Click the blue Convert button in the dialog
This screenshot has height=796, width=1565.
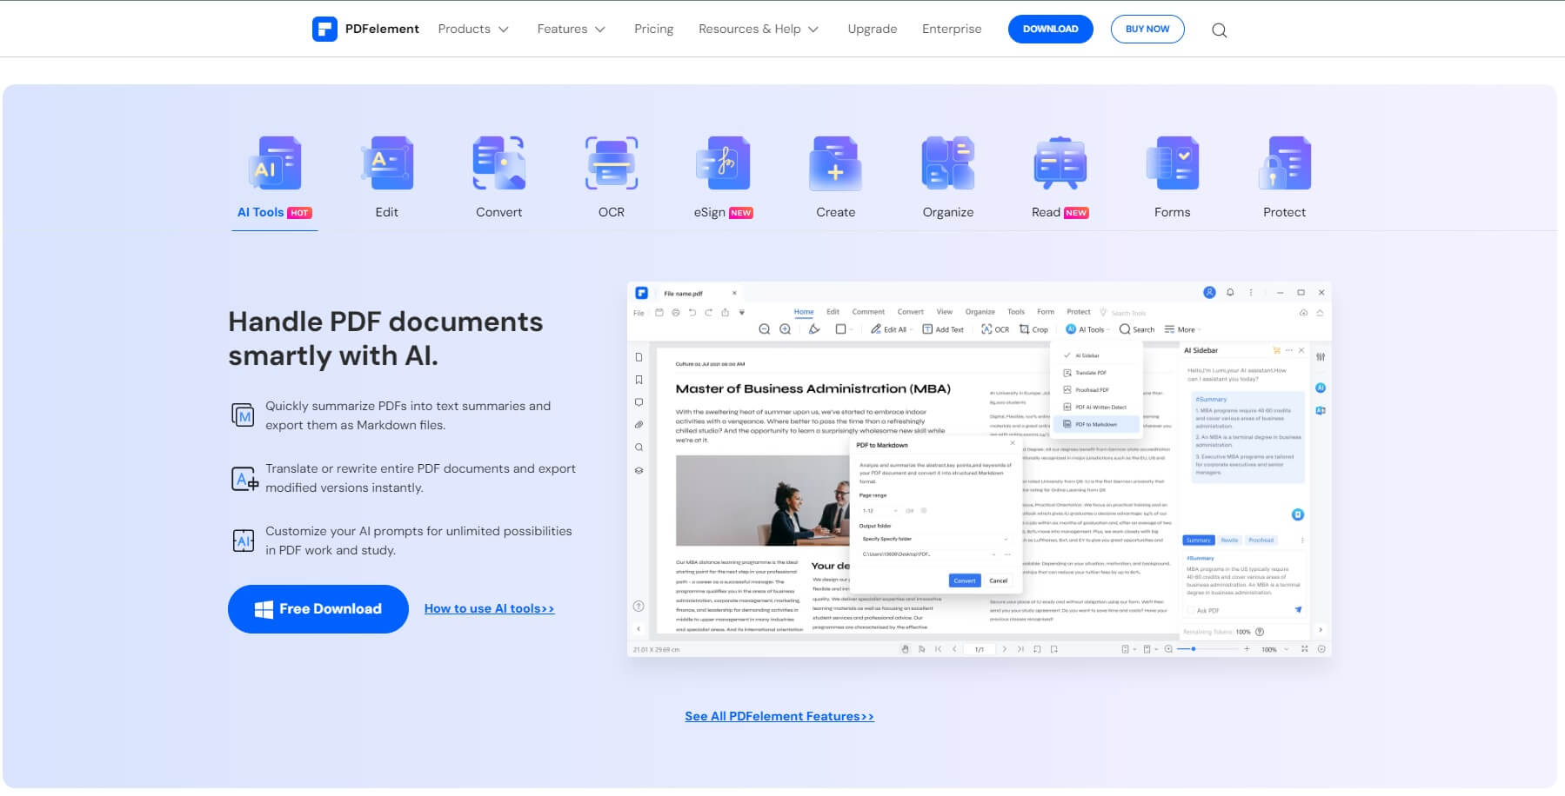pyautogui.click(x=964, y=580)
